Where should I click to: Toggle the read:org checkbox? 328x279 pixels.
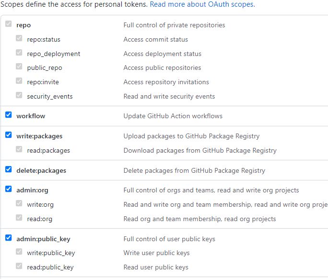pyautogui.click(x=19, y=218)
